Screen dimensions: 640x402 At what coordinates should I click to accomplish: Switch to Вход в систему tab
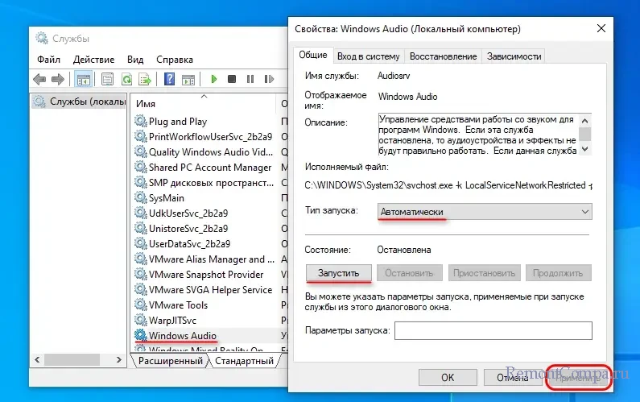pos(368,56)
